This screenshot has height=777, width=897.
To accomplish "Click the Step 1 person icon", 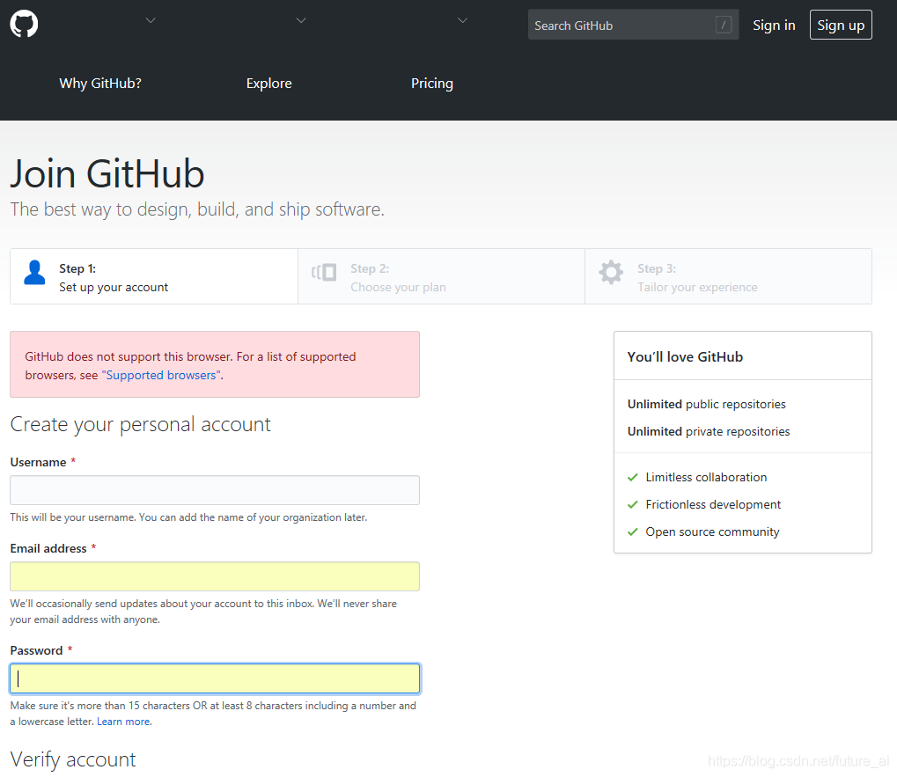I will click(x=34, y=273).
